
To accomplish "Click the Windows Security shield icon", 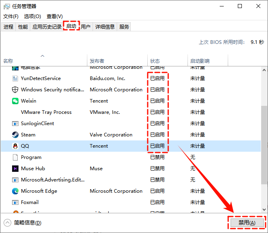I will (15, 90).
